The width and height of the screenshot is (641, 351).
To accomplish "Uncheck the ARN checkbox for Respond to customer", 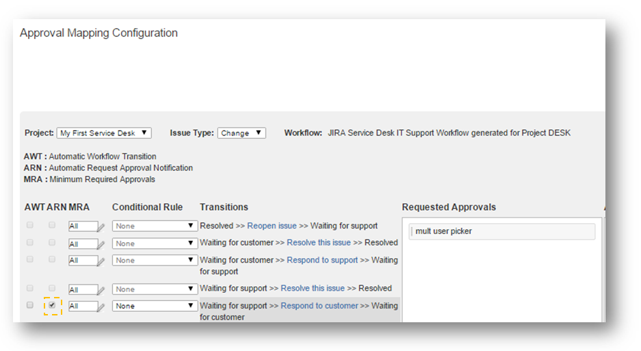I will pos(52,305).
